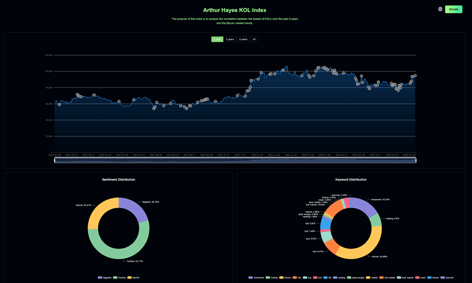Click the trading green keyword segment
Image resolution: width=472 pixels, height=283 pixels.
(375, 220)
